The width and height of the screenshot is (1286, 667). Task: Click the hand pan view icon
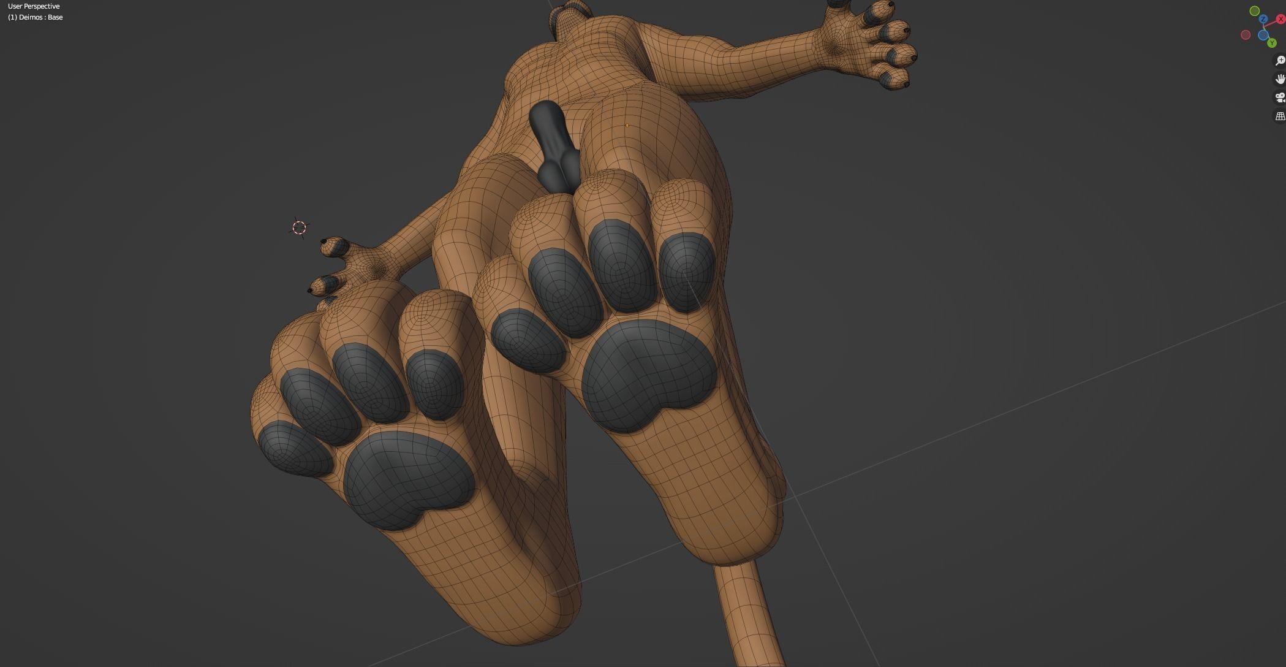pos(1280,79)
